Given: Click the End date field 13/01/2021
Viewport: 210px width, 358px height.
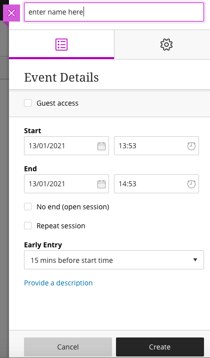Looking at the screenshot, I should 66,184.
